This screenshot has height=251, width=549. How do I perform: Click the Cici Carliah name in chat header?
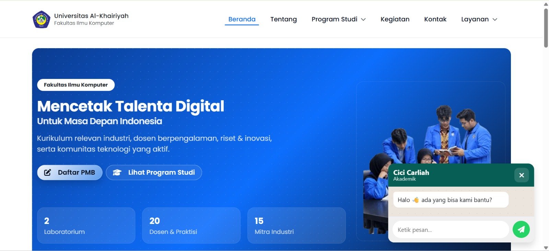coord(411,172)
